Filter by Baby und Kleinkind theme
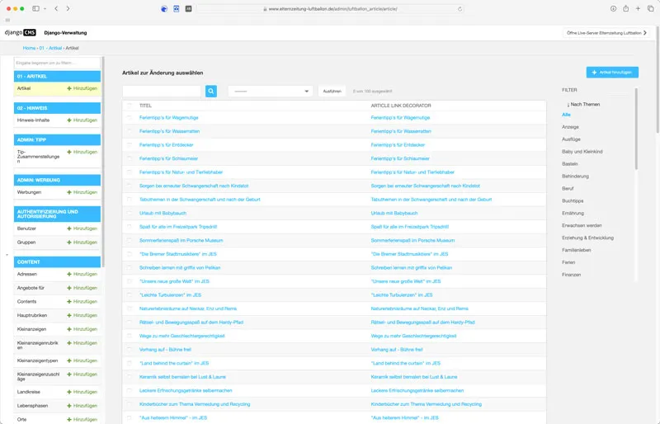The image size is (660, 424). tap(582, 152)
